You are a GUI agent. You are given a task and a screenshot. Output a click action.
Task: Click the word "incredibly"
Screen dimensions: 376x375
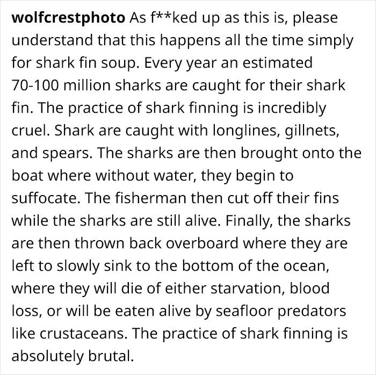pos(292,108)
